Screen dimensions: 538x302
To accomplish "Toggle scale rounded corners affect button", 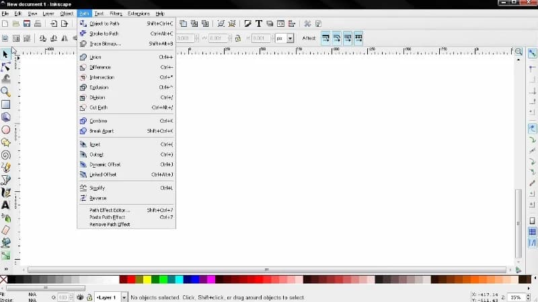I will tap(337, 38).
